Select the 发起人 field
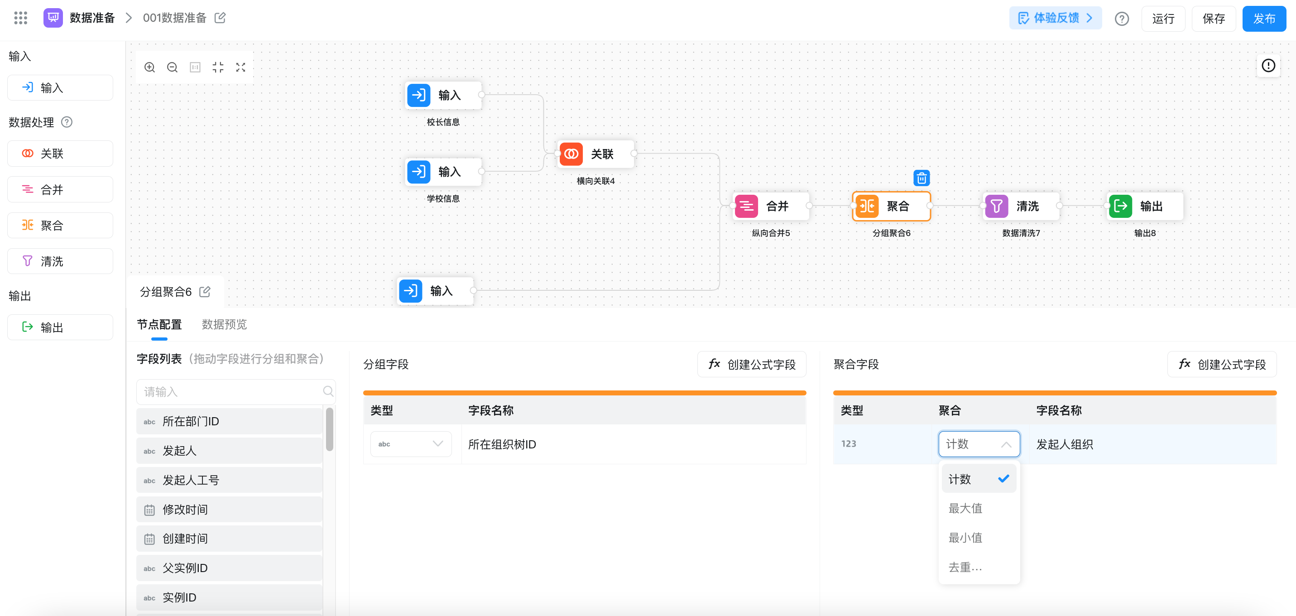This screenshot has height=616, width=1296. 229,450
